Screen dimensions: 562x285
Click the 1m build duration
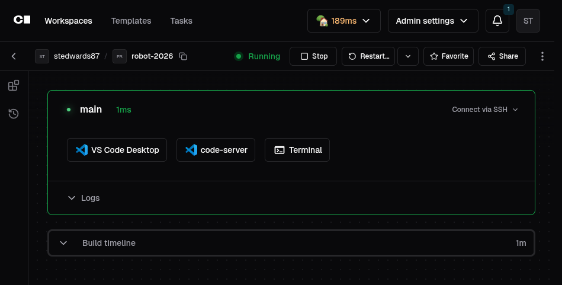[x=521, y=243]
